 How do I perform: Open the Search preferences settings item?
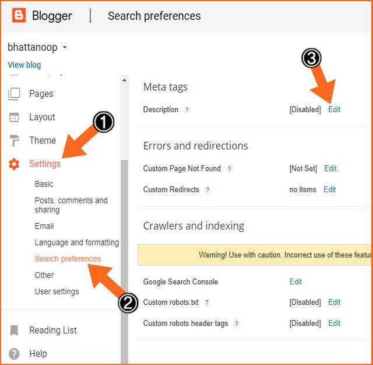point(68,259)
